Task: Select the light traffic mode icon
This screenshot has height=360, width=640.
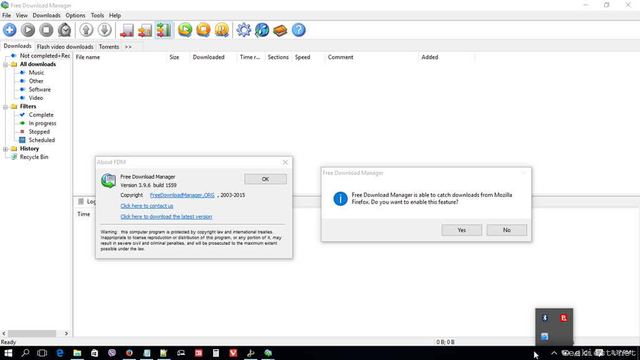Action: pos(127,29)
